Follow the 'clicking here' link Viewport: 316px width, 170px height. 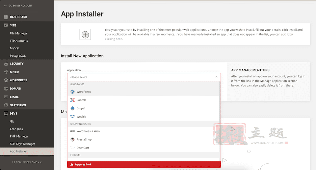point(114,39)
